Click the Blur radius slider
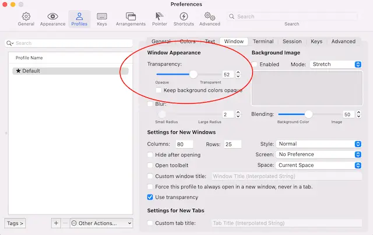 point(188,114)
